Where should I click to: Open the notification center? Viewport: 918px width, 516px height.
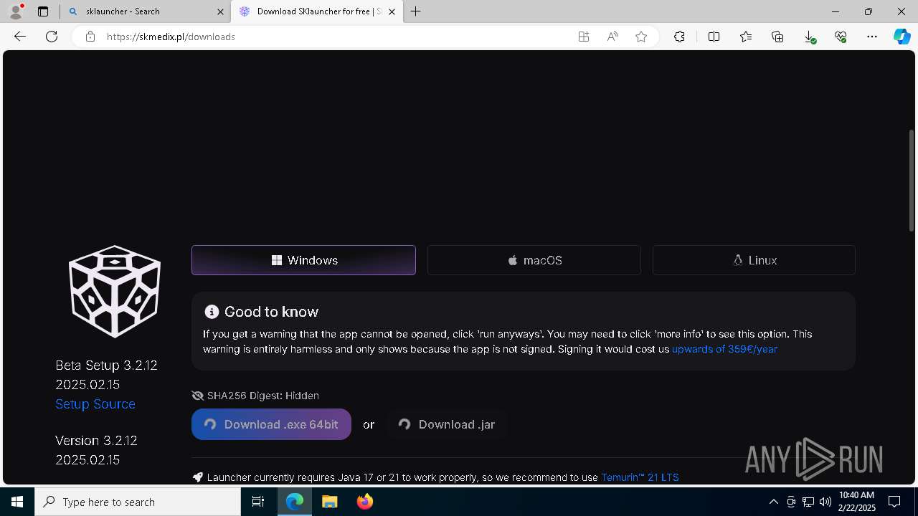tap(894, 502)
